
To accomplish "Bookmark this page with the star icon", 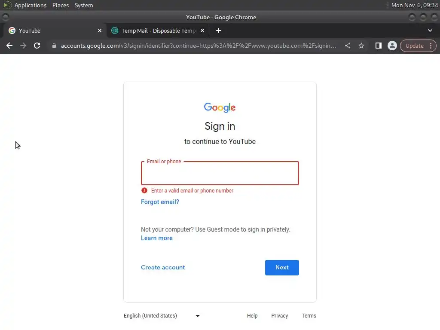I will click(x=361, y=46).
